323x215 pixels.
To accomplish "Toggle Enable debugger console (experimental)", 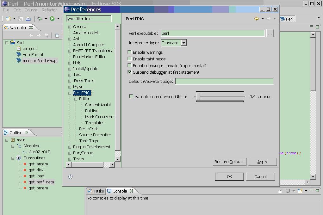I will pyautogui.click(x=130, y=65).
